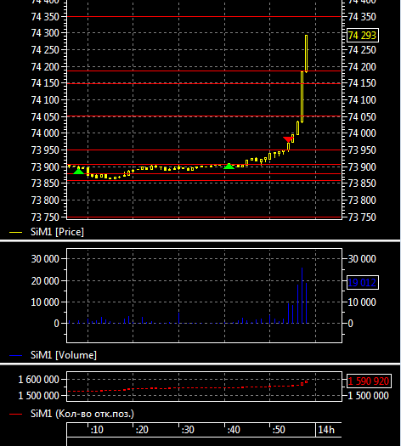401x446 pixels.
Task: Select the SiM1 [Volume] legend label
Action: [x=64, y=355]
